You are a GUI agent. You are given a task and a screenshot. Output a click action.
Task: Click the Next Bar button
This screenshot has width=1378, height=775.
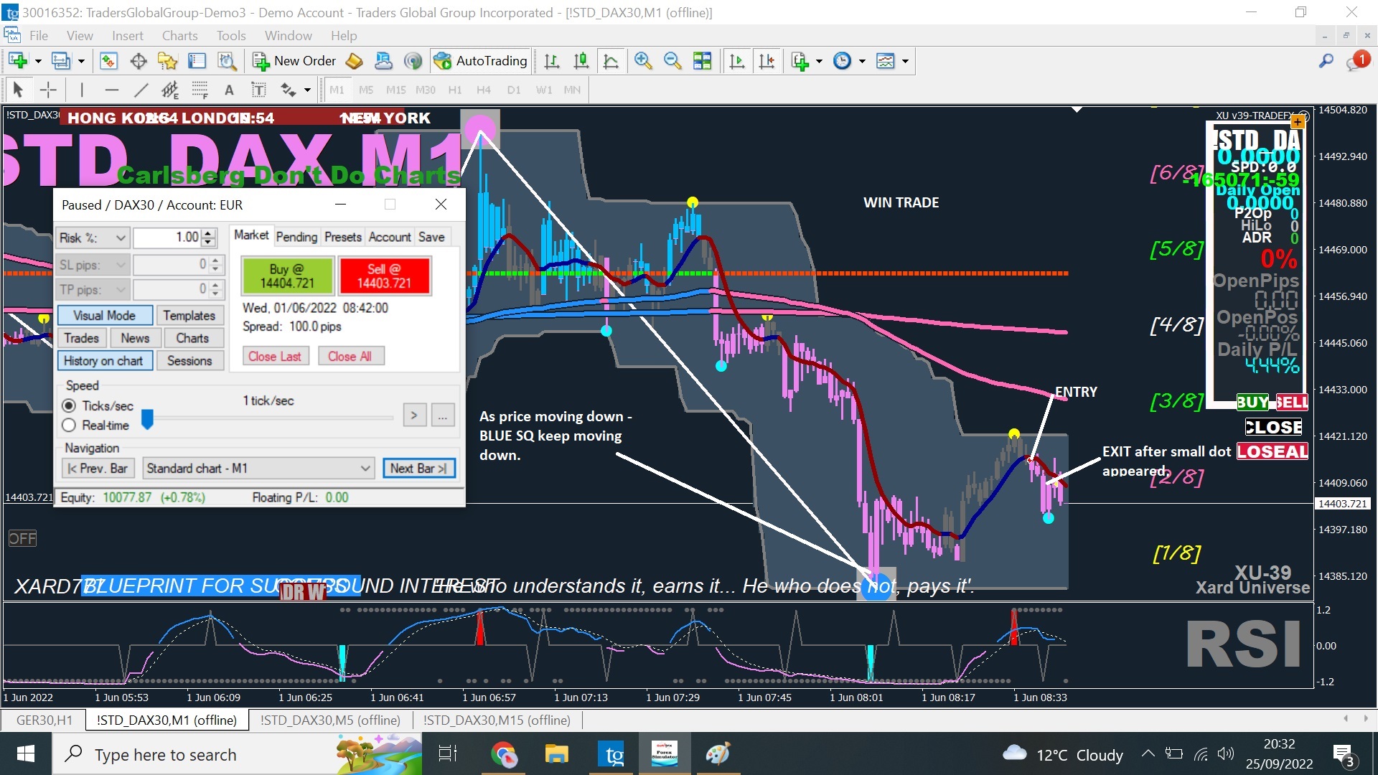(x=418, y=469)
